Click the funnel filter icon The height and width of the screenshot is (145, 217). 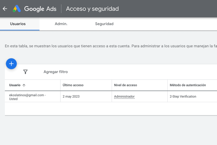pyautogui.click(x=25, y=72)
